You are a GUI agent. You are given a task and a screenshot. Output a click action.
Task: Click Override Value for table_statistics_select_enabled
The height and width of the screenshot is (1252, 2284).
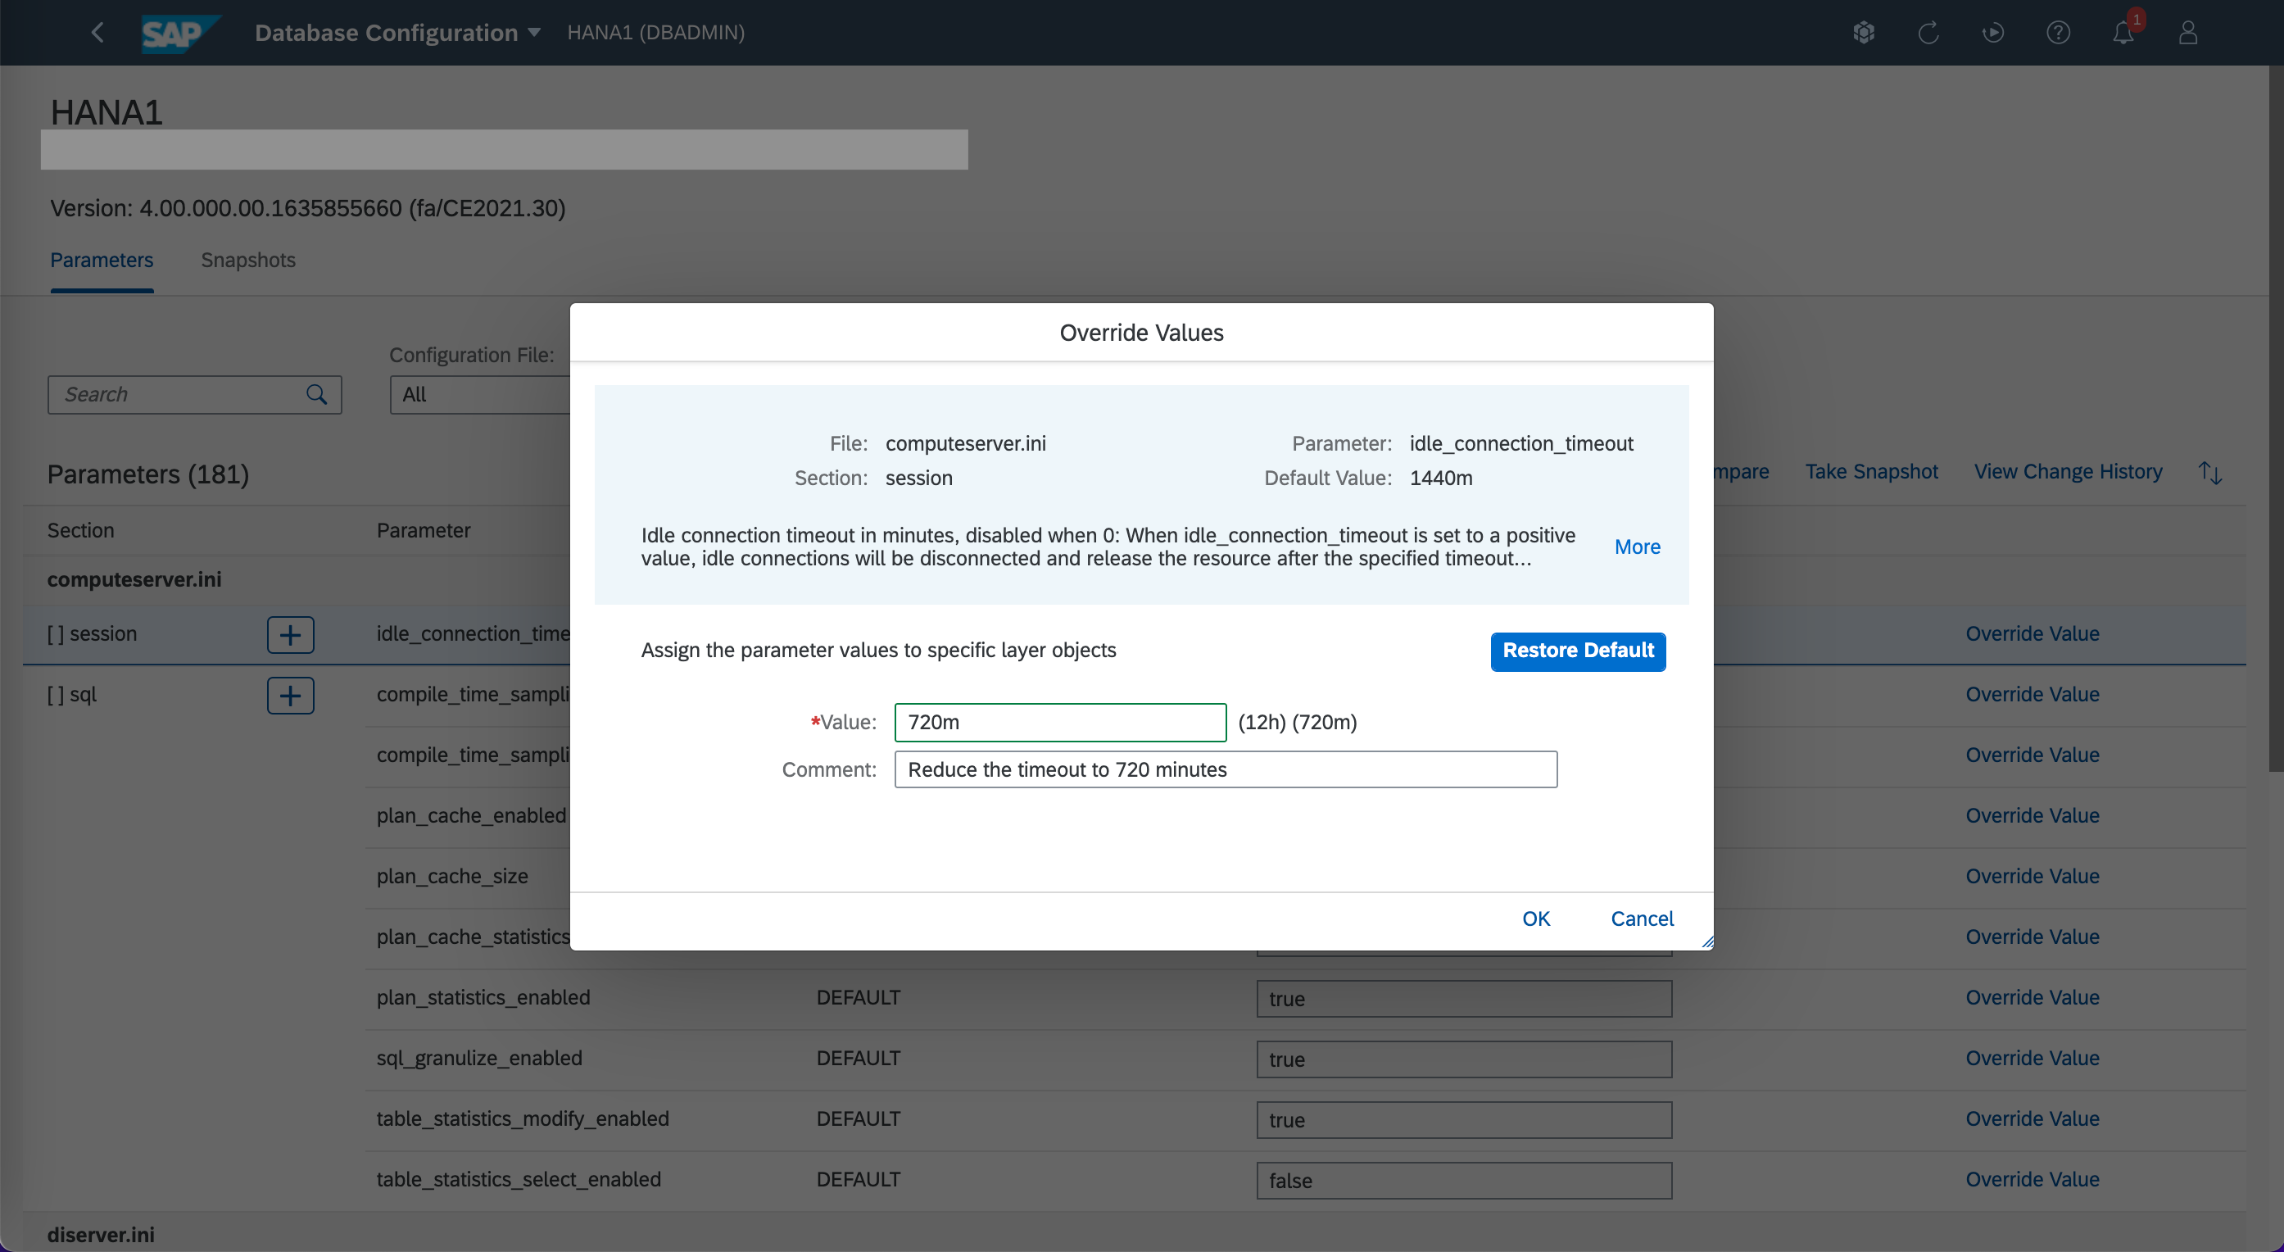tap(2032, 1179)
